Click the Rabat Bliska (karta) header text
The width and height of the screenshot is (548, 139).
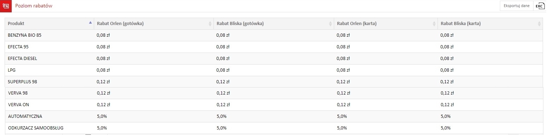pos(460,24)
